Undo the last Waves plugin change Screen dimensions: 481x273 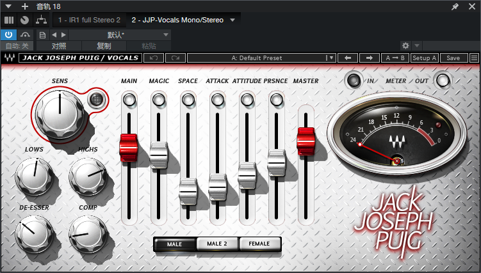[153, 58]
